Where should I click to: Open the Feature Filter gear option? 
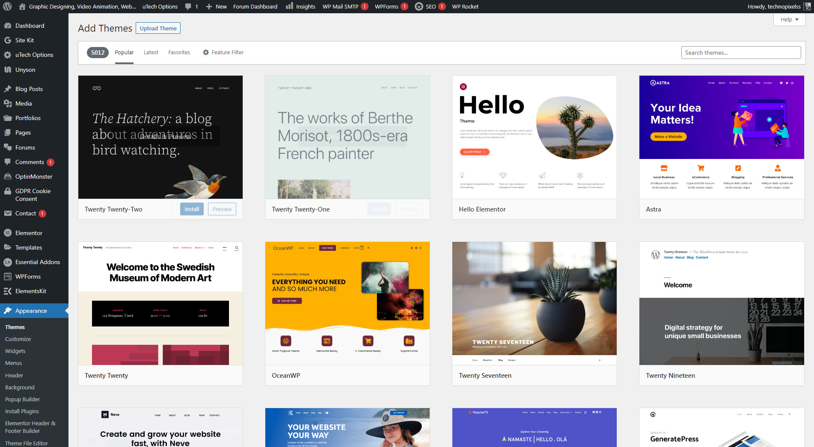(223, 52)
